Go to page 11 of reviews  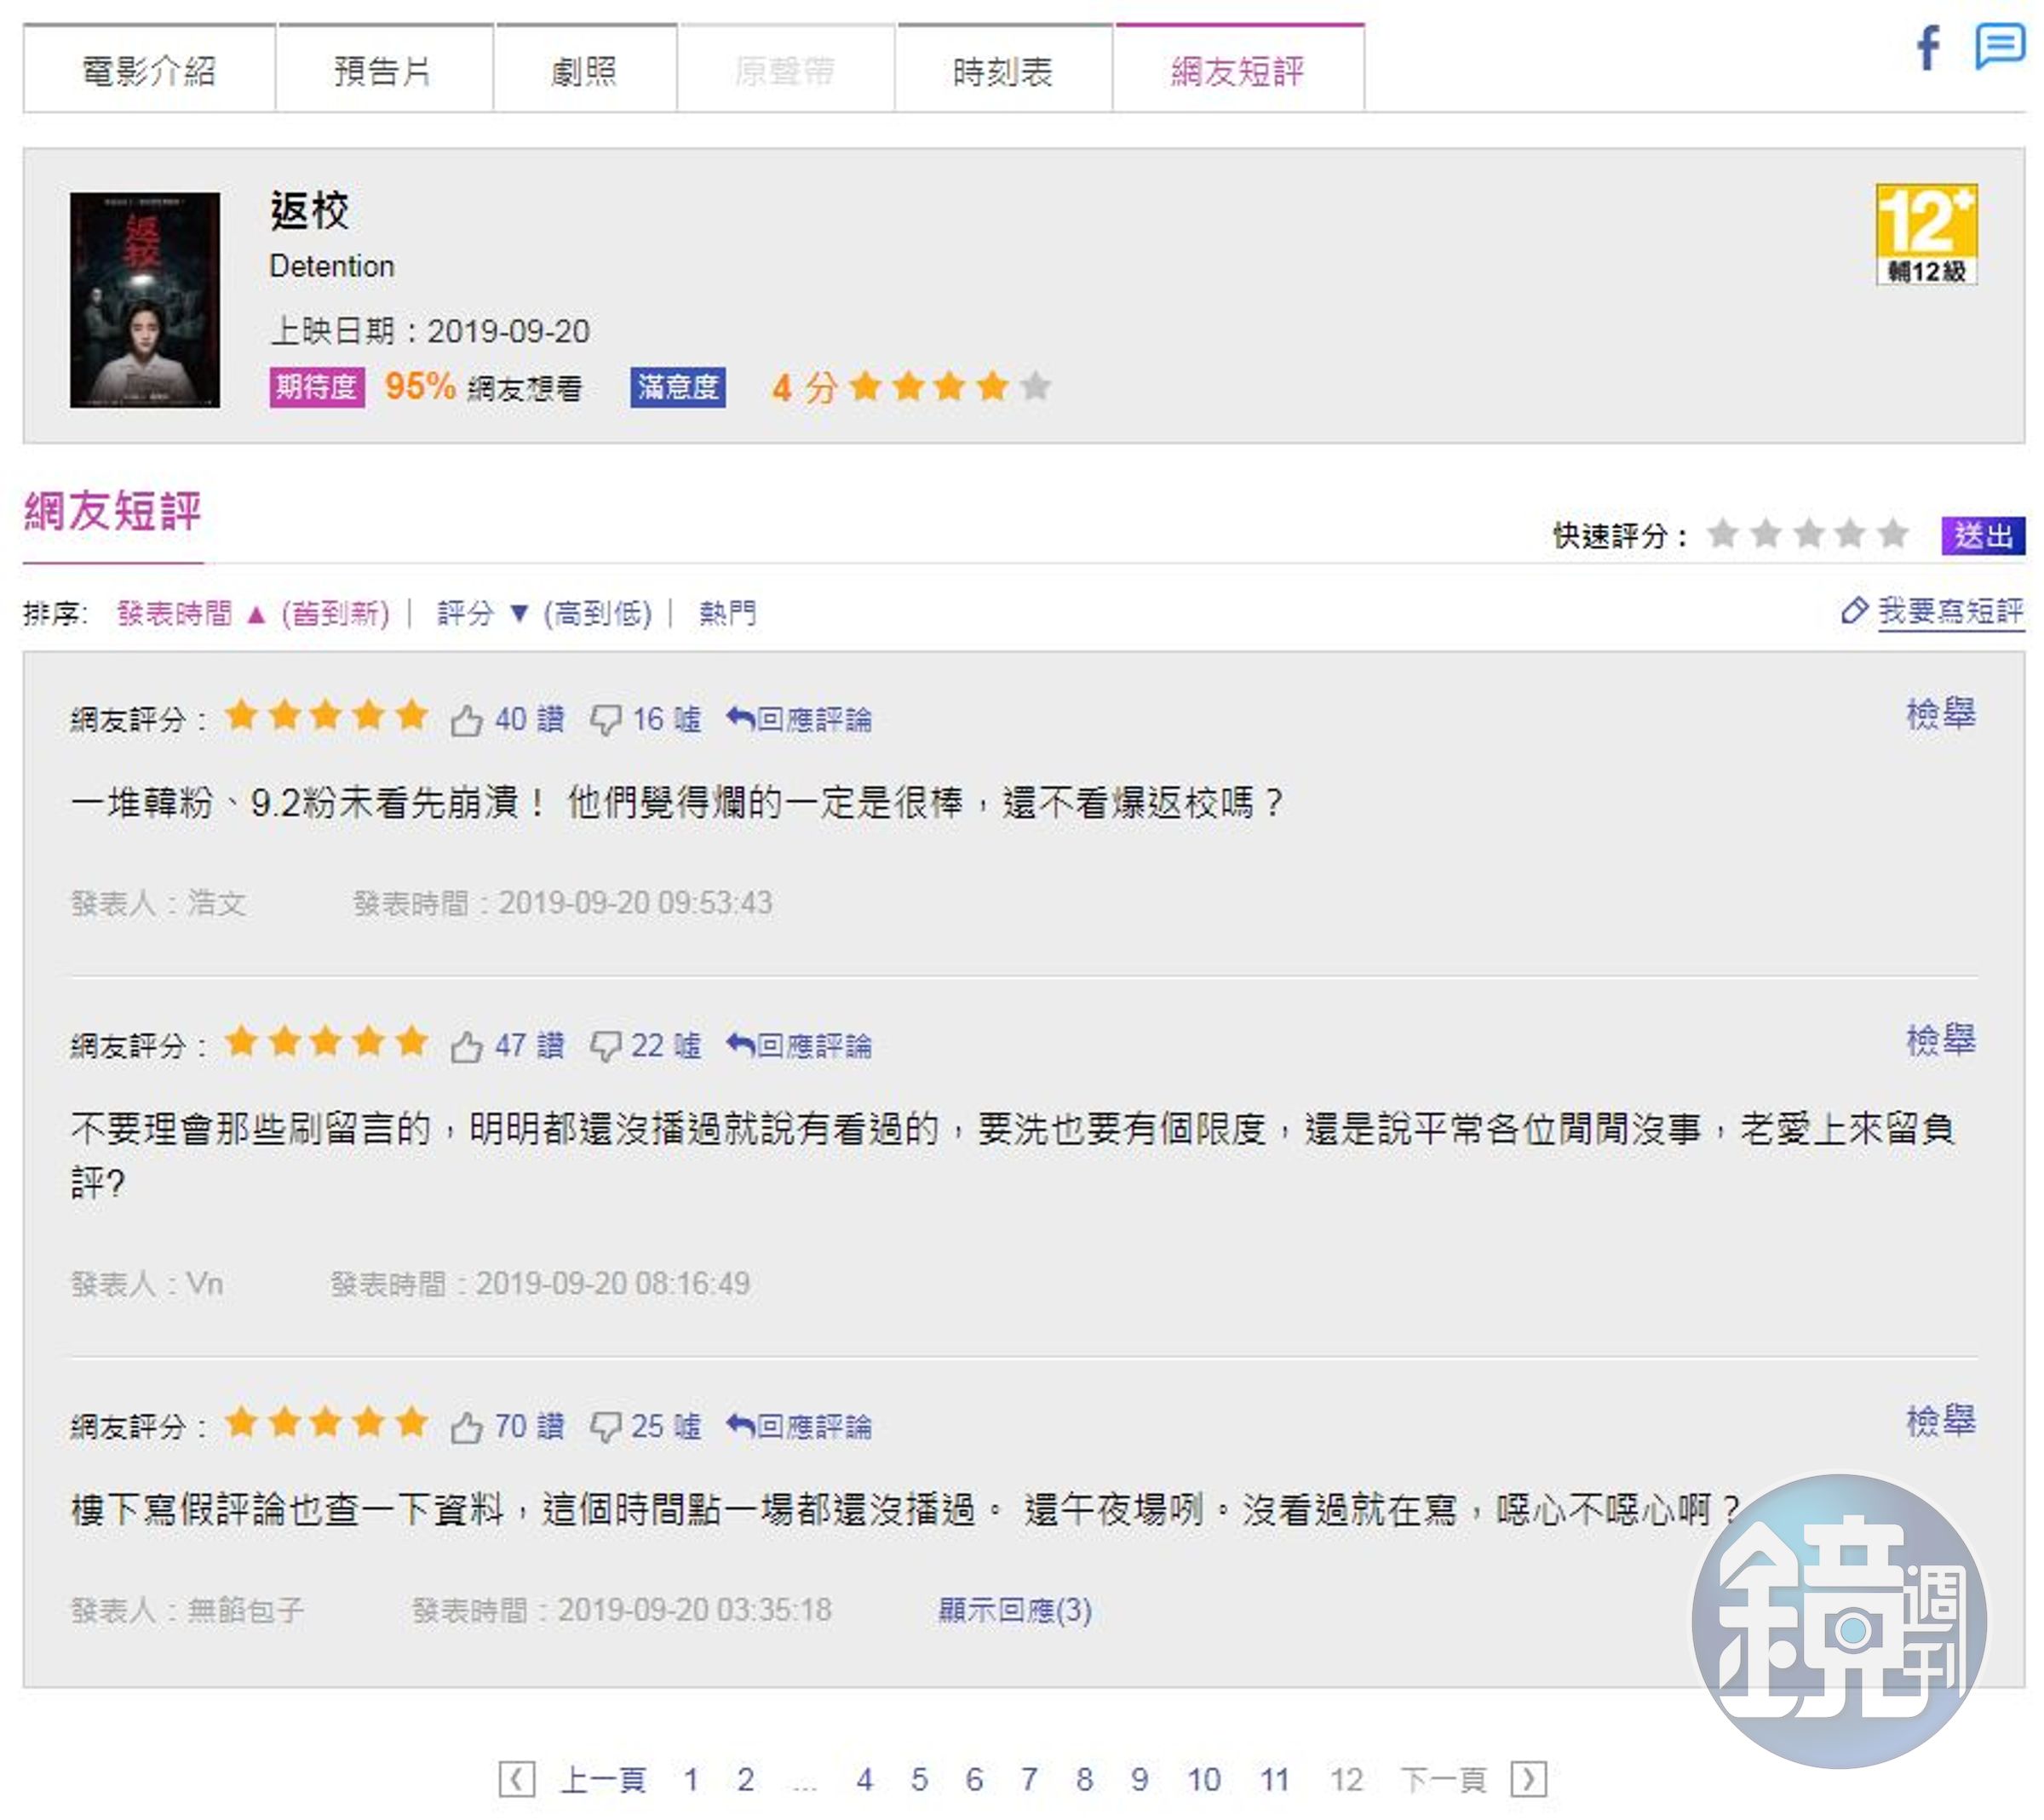1275,1780
